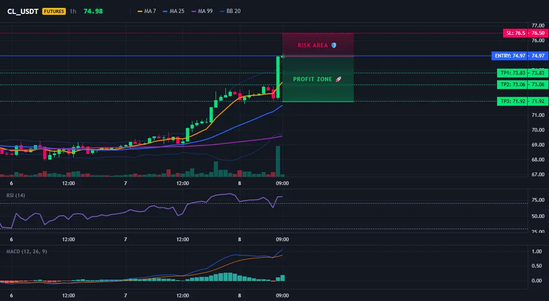549x301 pixels.
Task: Click the CL_USDT symbol name
Action: tap(23, 11)
